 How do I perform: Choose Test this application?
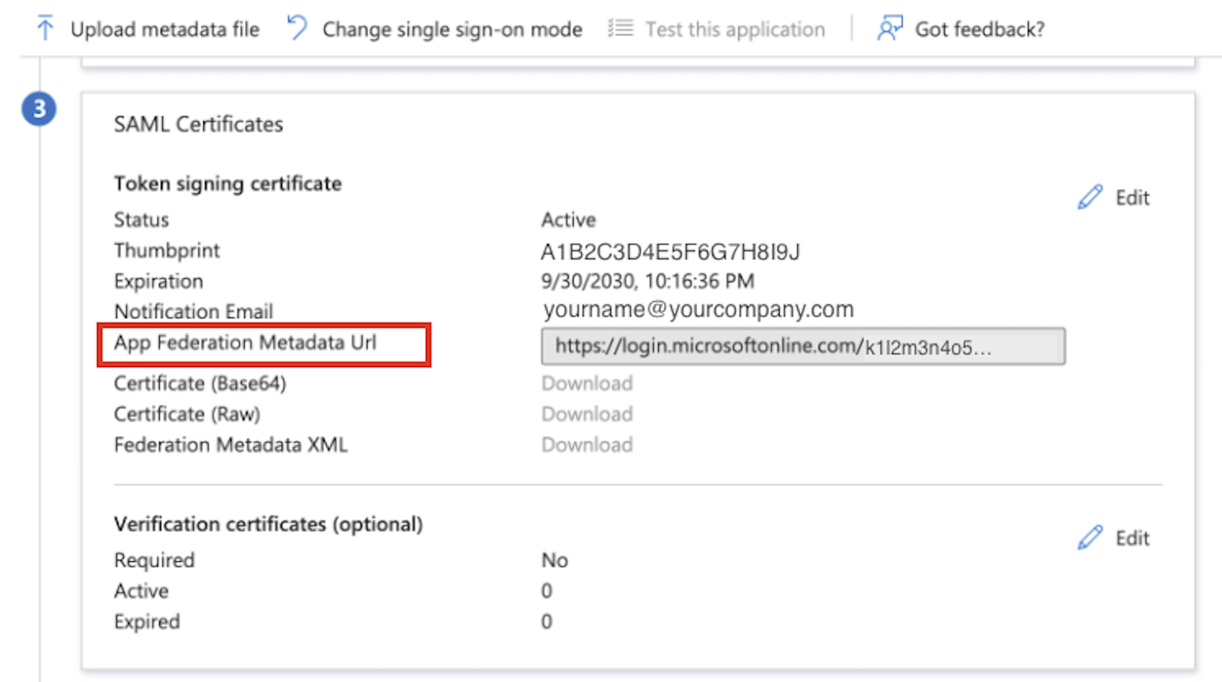735,29
